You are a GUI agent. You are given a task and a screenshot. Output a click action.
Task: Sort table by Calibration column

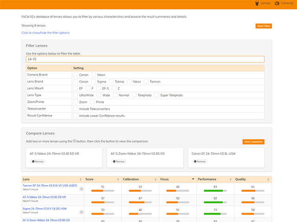click(x=140, y=179)
